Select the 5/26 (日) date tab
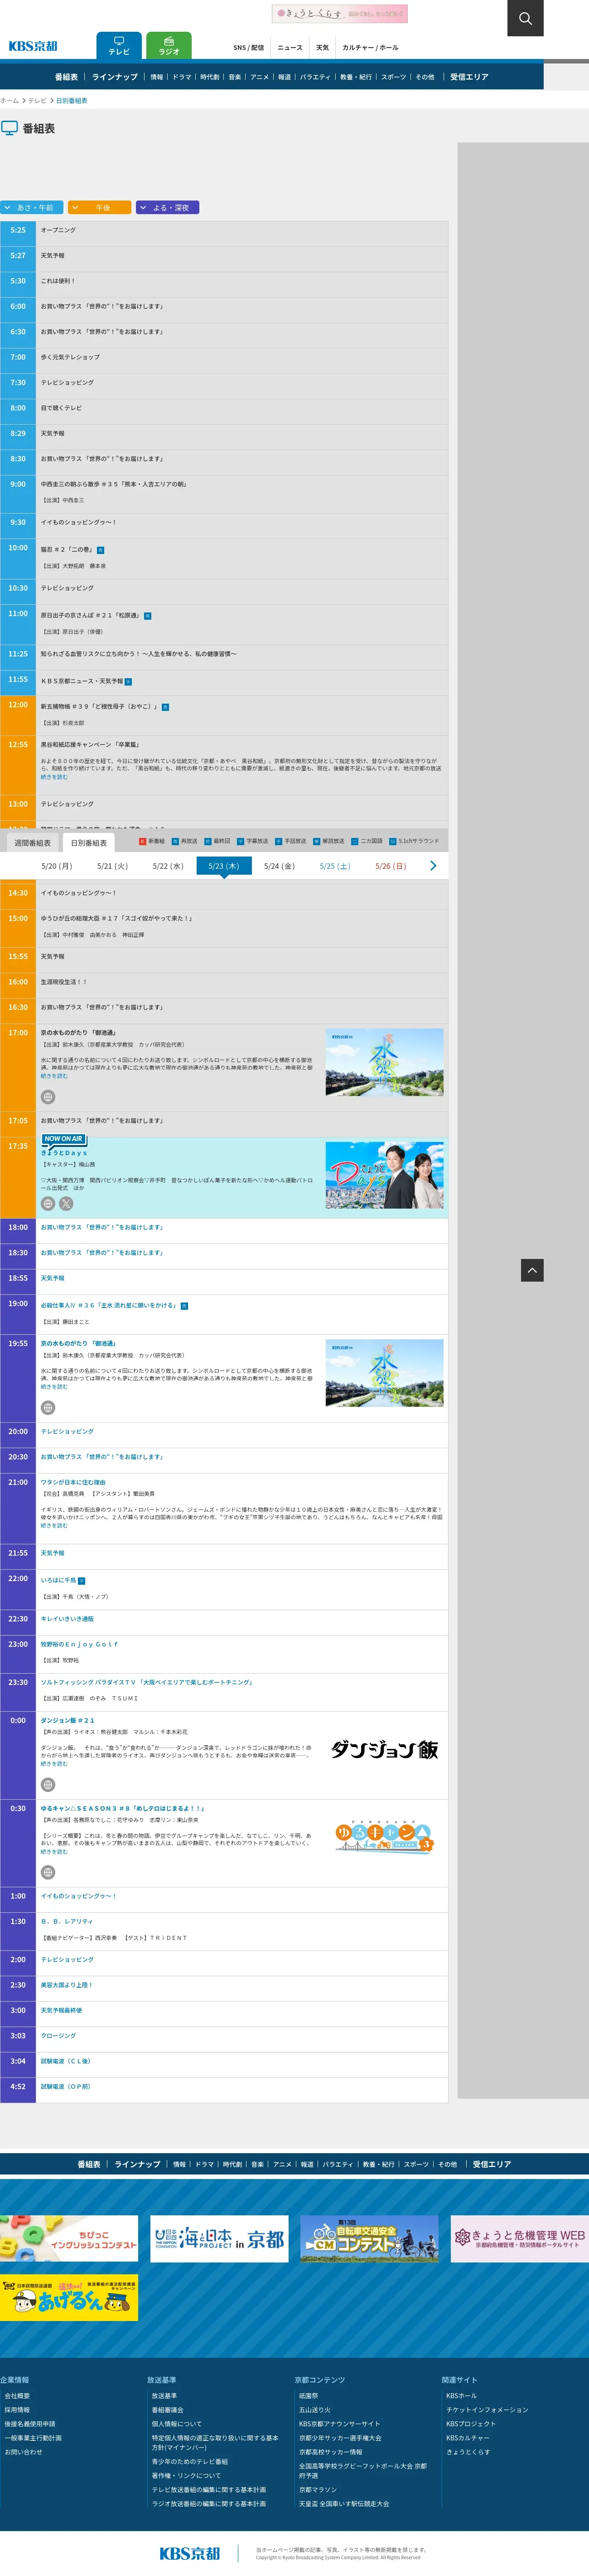Image resolution: width=589 pixels, height=2576 pixels. [x=391, y=866]
